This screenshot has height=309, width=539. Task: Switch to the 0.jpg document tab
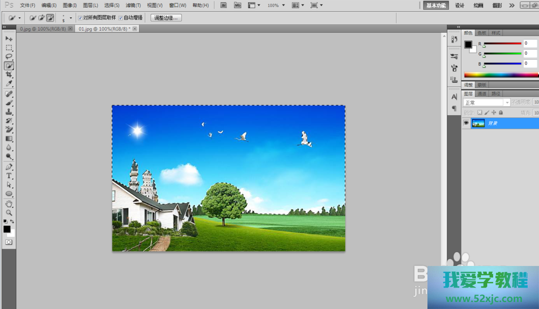(x=42, y=29)
